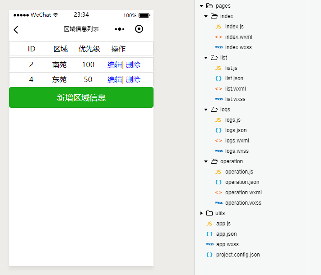This screenshot has width=321, height=275.
Task: Open index.wxss file
Action: click(x=238, y=47)
